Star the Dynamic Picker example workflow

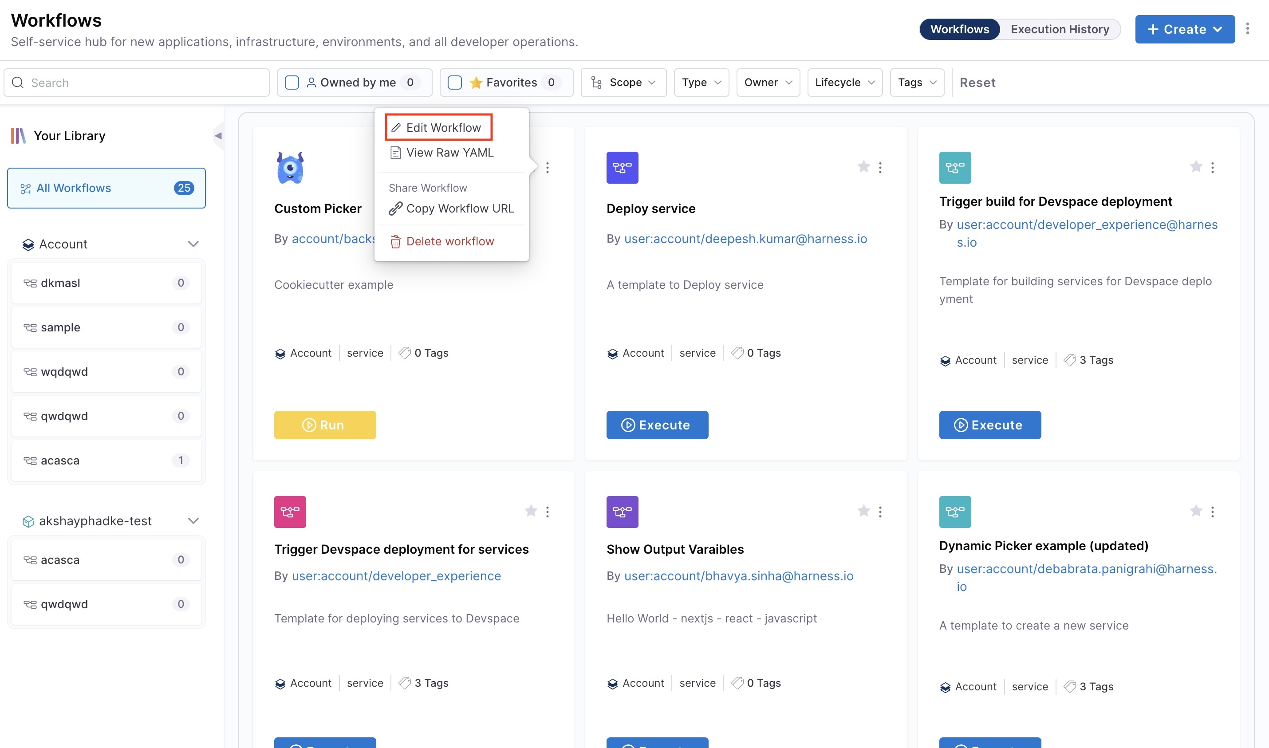1195,511
